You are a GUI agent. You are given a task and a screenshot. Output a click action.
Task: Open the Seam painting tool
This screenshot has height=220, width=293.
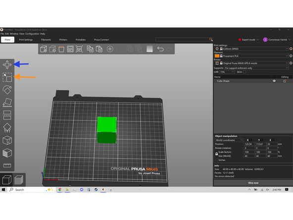click(7, 140)
